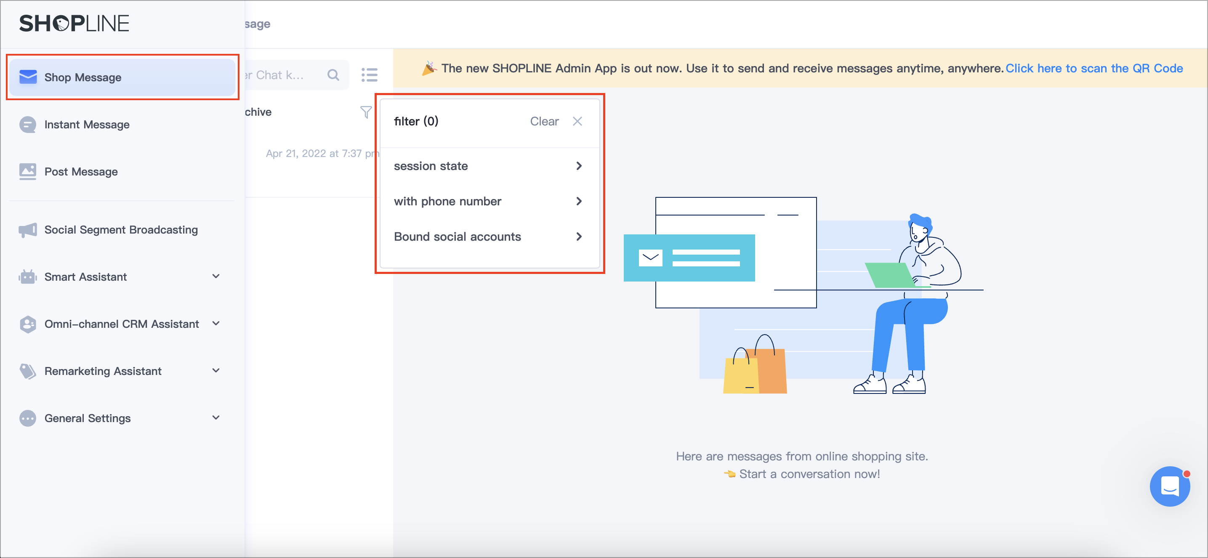Click the General Settings label
The height and width of the screenshot is (558, 1208).
pos(87,418)
